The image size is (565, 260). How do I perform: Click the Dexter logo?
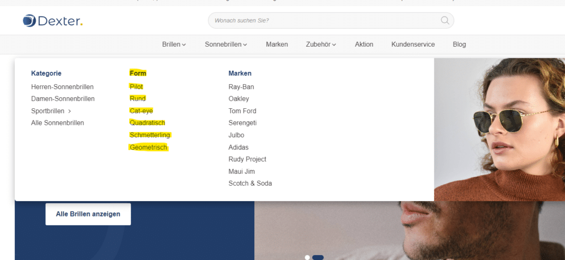[x=52, y=21]
